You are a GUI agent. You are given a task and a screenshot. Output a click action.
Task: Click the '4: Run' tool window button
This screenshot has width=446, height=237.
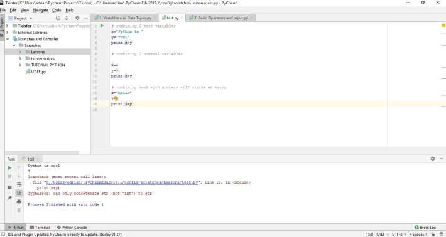click(x=16, y=228)
